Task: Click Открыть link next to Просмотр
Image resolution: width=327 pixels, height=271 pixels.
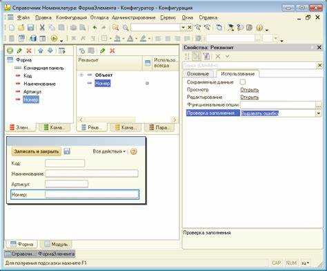Action: pyautogui.click(x=250, y=90)
